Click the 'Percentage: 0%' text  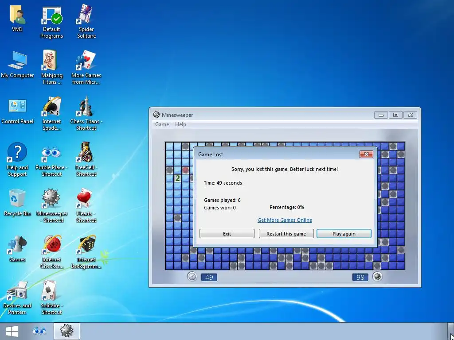pos(287,207)
